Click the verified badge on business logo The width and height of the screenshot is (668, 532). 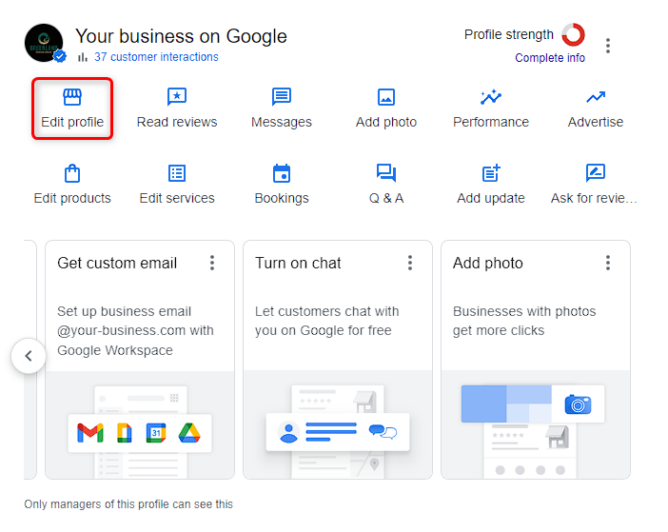pyautogui.click(x=60, y=56)
